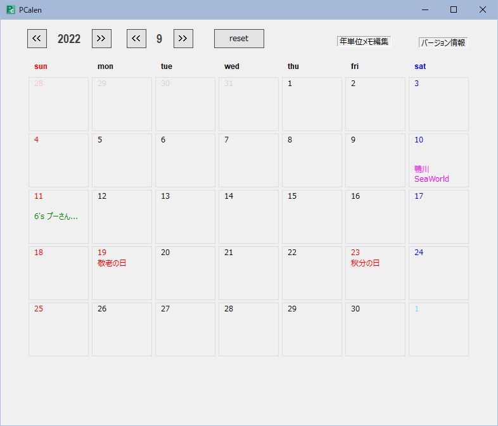Viewport: 498px width, 426px height.
Task: Close the PCalen window
Action: point(483,10)
